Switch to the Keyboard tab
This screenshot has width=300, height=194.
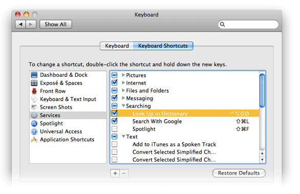(x=117, y=46)
